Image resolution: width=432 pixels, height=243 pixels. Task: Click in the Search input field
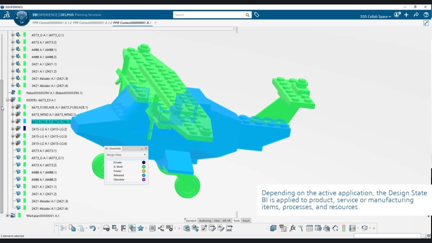coord(209,15)
